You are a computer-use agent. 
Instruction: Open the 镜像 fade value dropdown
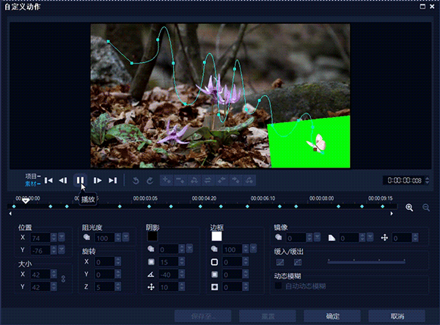(x=370, y=237)
